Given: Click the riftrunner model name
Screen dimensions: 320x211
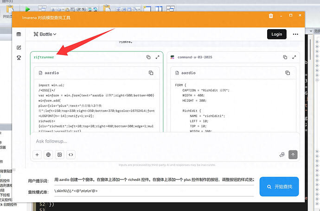Looking at the screenshot, I should (x=44, y=57).
